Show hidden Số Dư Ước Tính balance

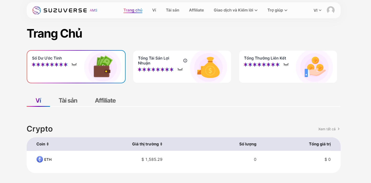[74, 64]
